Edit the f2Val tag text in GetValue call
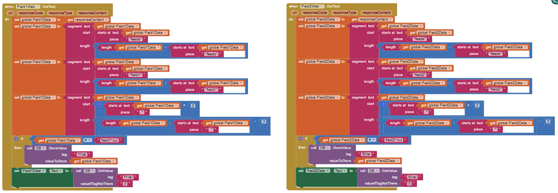Viewport: 558px width, 193px height. pos(413,177)
